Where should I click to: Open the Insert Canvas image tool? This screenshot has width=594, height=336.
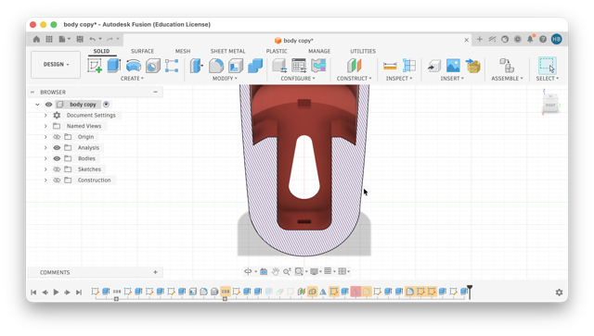453,66
